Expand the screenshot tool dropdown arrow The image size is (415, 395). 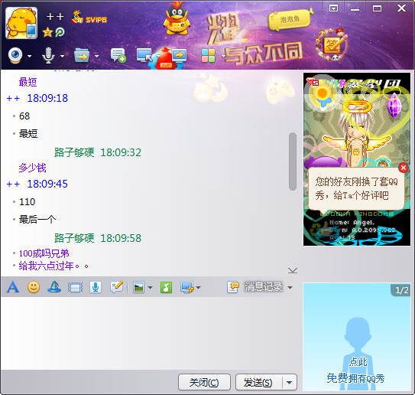[x=198, y=287]
